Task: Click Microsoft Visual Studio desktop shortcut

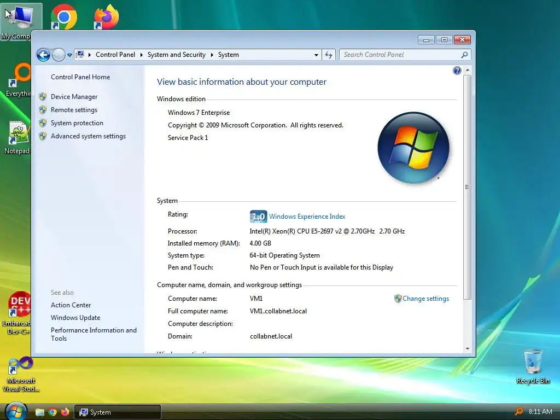Action: pyautogui.click(x=21, y=374)
